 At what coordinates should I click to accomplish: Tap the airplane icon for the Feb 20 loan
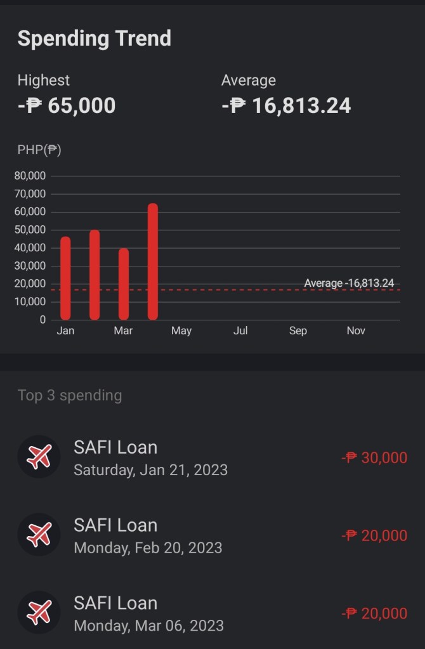(x=39, y=535)
